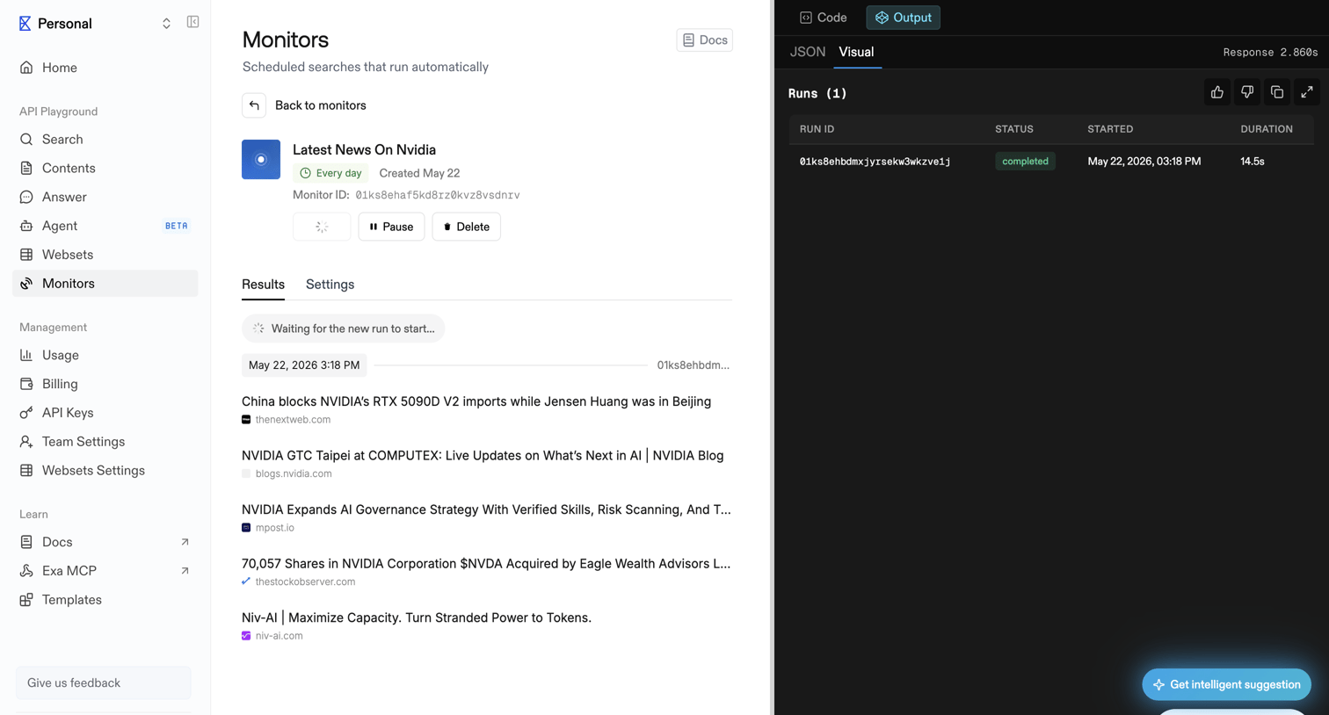1329x715 pixels.
Task: Collapse the sidebar panel icon
Action: 192,22
